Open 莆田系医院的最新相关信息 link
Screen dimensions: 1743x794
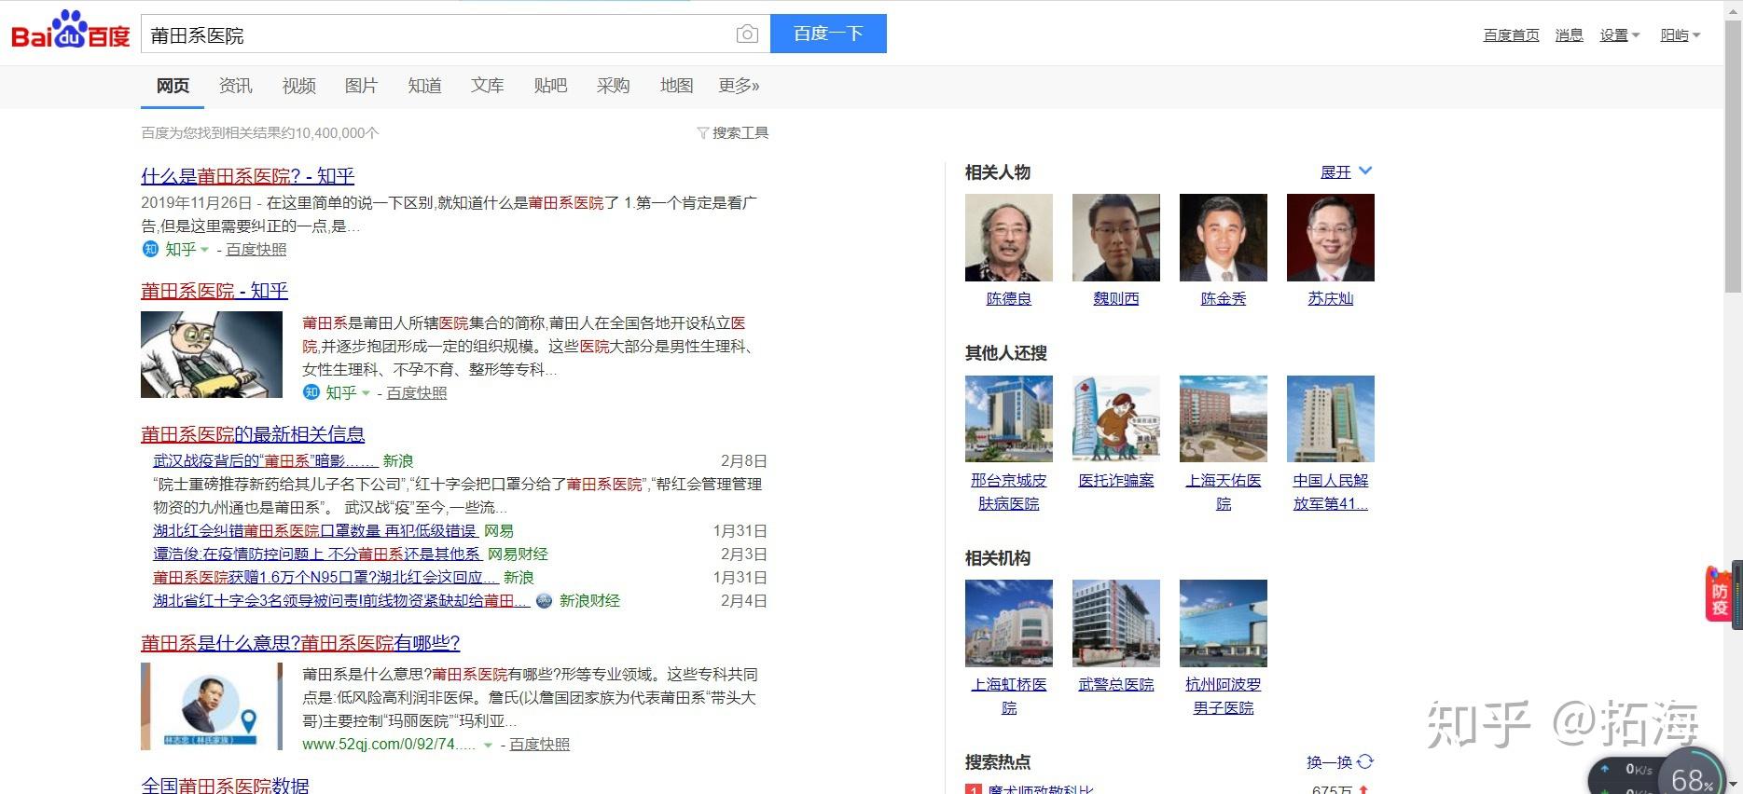tap(253, 434)
